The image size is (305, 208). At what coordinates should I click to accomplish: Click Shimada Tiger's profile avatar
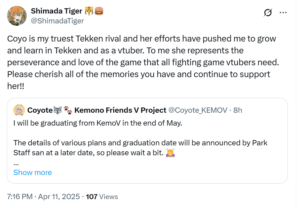tap(17, 15)
